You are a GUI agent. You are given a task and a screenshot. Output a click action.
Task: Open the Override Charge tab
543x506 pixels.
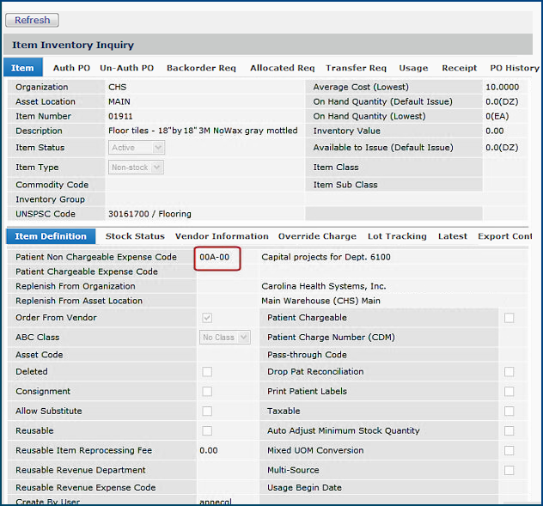click(317, 236)
